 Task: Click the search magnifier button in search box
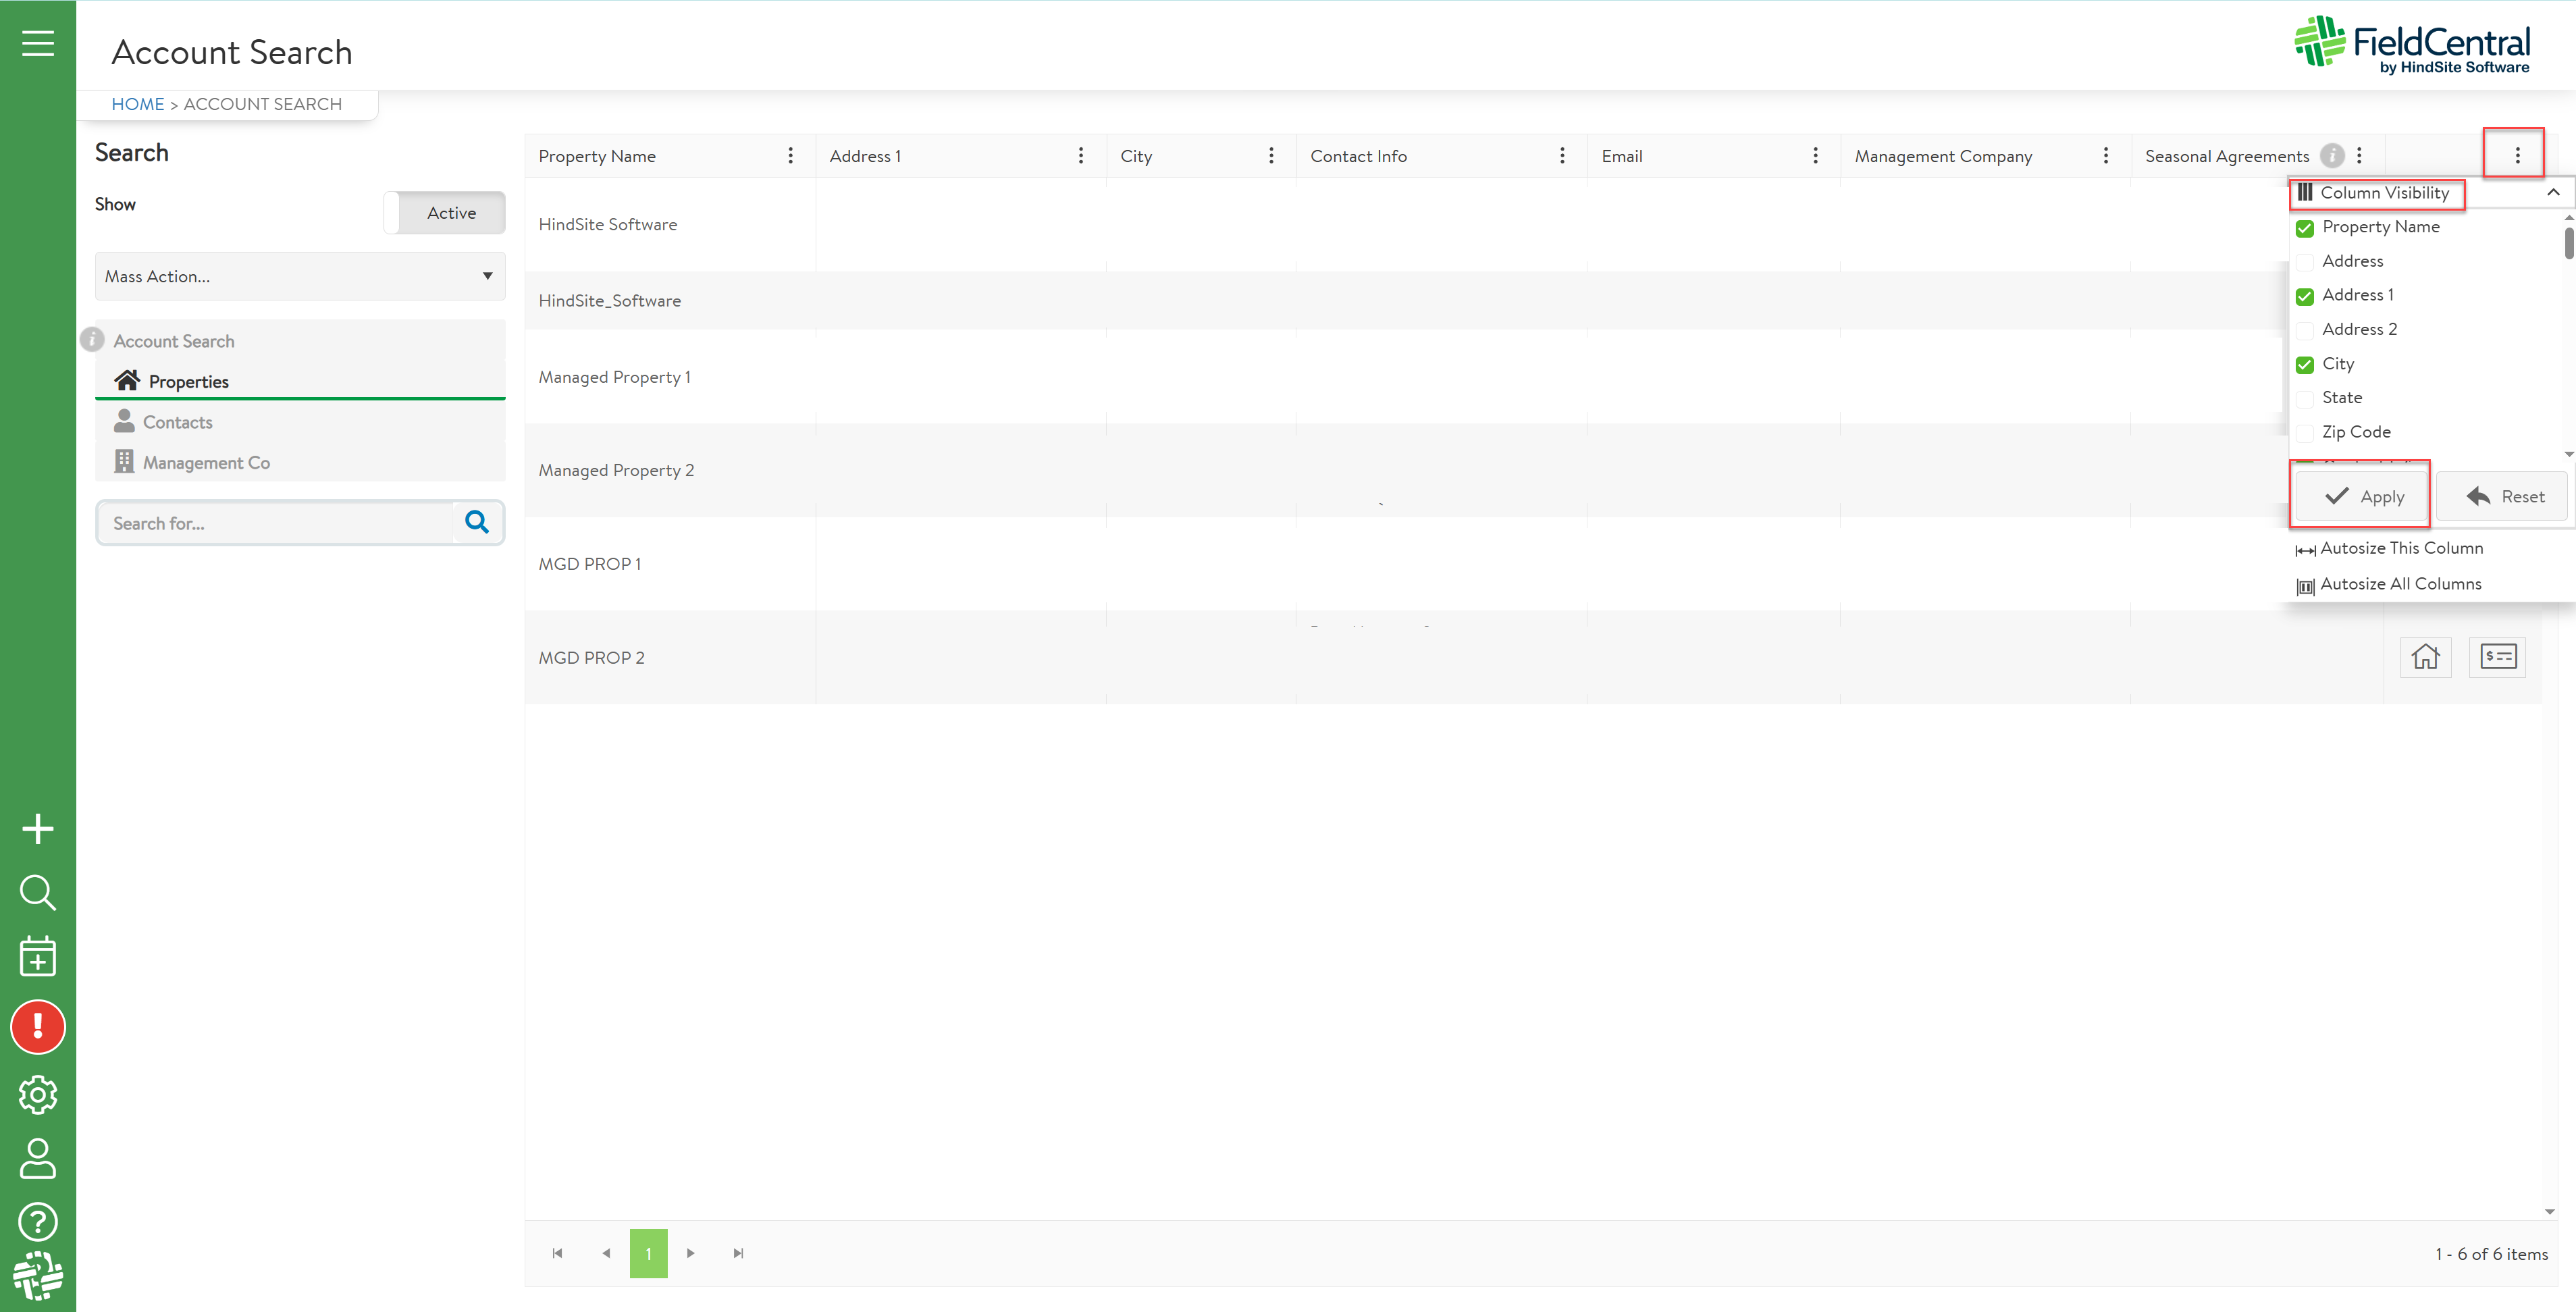477,522
